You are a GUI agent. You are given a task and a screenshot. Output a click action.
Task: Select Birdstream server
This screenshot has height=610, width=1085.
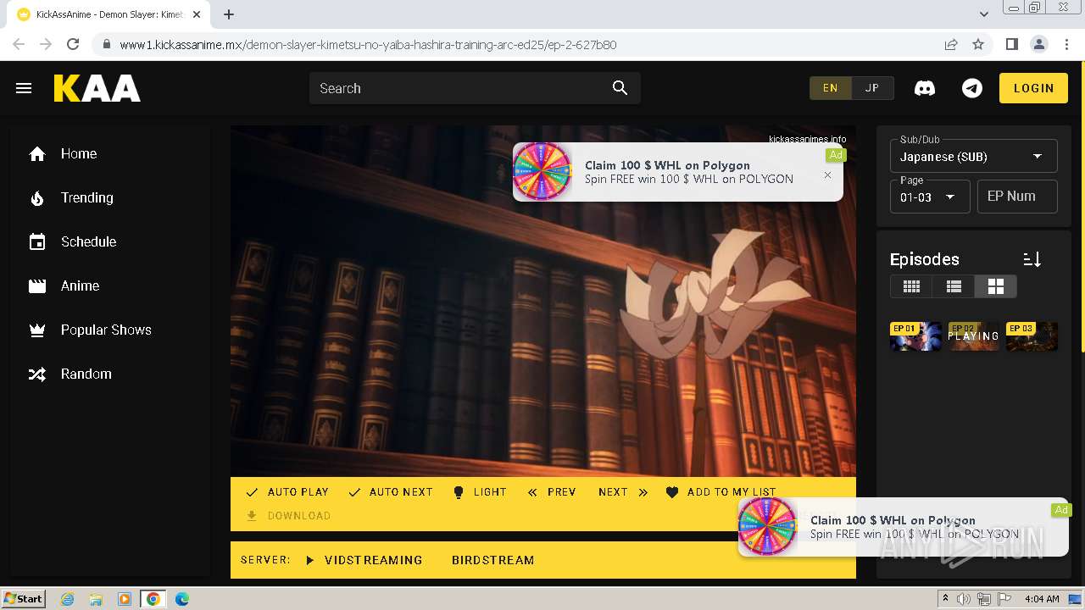click(492, 560)
